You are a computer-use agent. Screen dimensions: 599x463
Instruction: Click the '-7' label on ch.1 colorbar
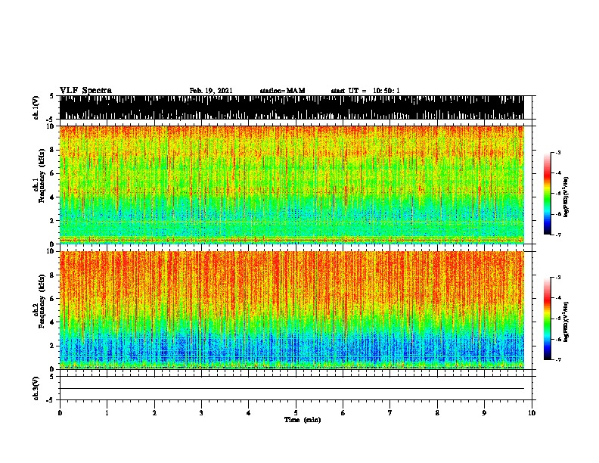[x=557, y=235]
